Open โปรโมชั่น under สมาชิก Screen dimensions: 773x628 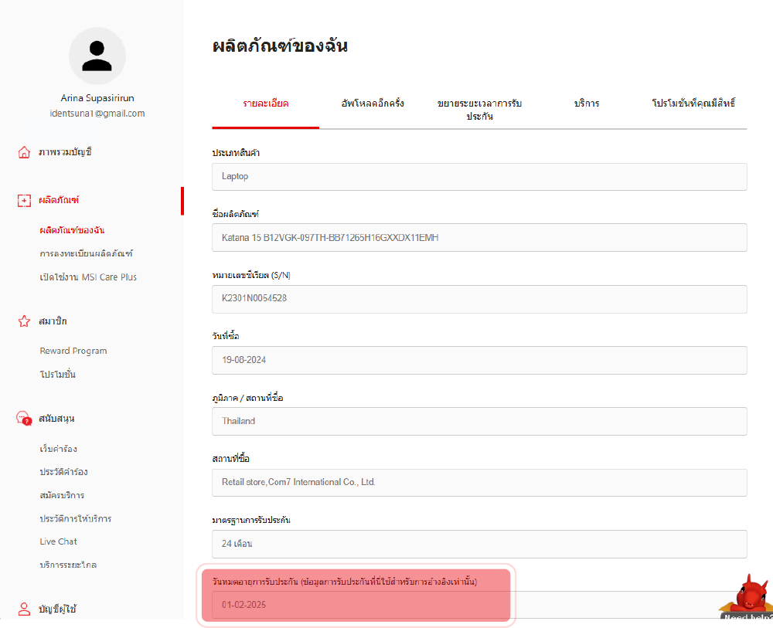58,375
